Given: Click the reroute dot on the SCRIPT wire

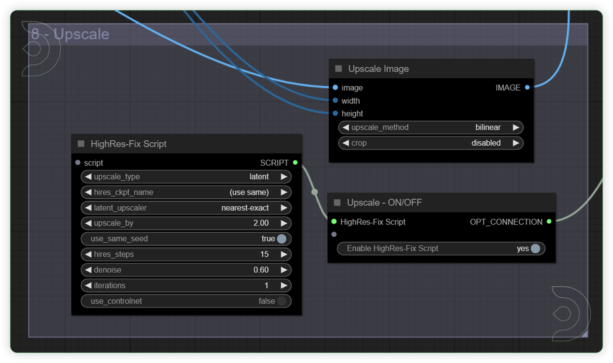Looking at the screenshot, I should point(315,192).
